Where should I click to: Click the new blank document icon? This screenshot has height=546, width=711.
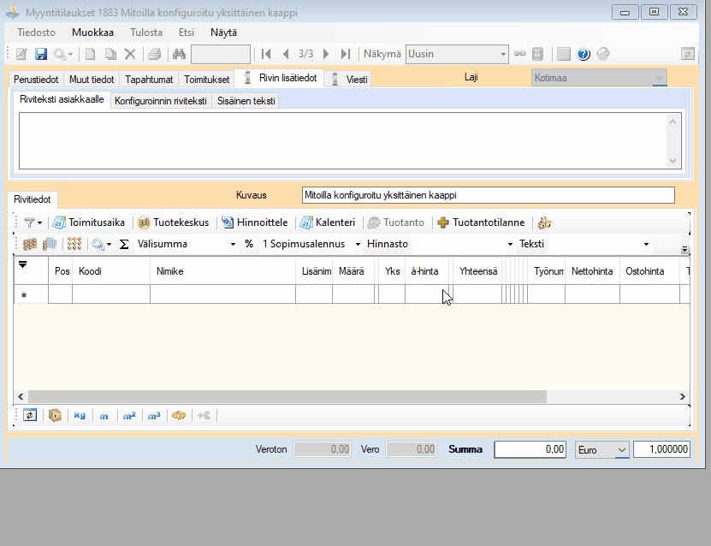point(90,55)
